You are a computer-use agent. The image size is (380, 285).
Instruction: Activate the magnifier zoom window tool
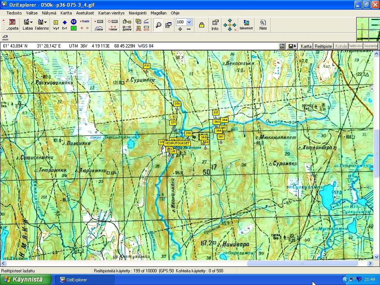158,25
